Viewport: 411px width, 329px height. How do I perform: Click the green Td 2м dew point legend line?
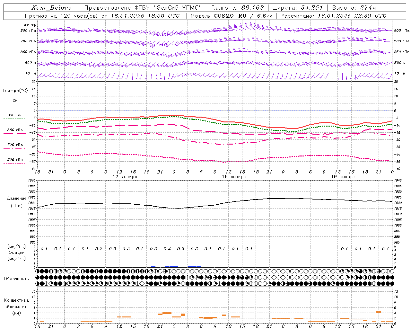[14, 119]
